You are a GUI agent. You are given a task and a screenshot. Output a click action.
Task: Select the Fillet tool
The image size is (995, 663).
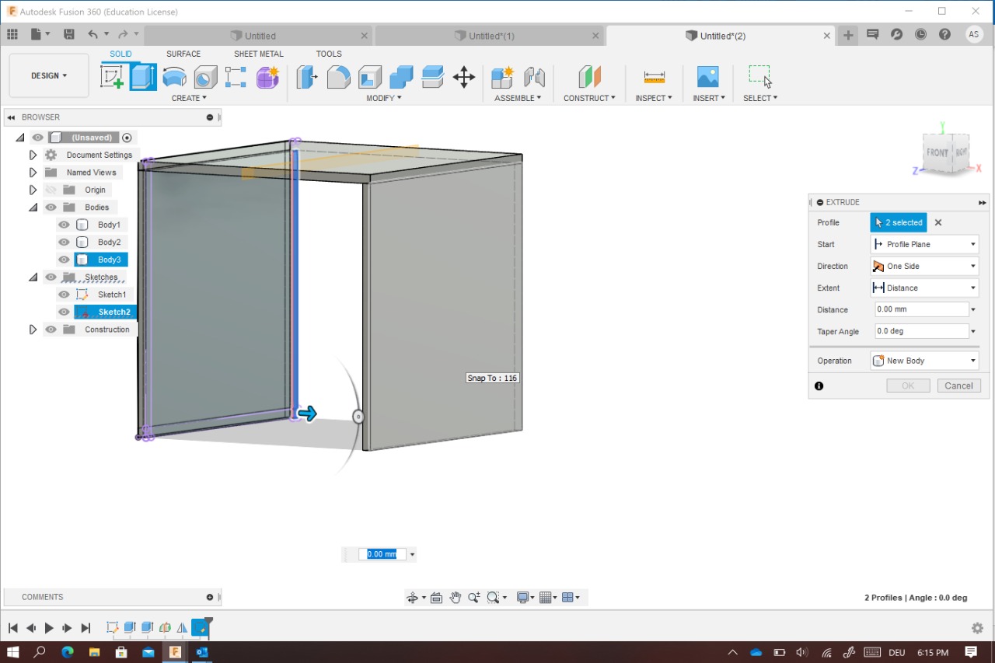pyautogui.click(x=338, y=77)
